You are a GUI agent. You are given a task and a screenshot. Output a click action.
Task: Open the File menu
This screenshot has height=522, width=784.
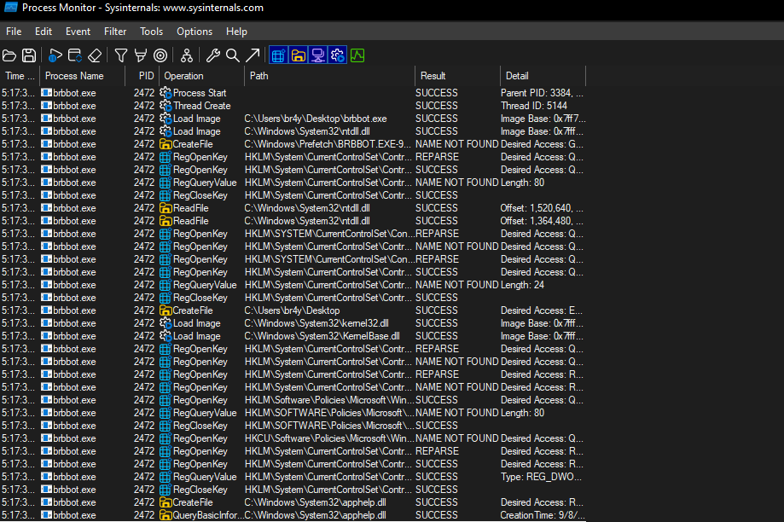coord(14,32)
